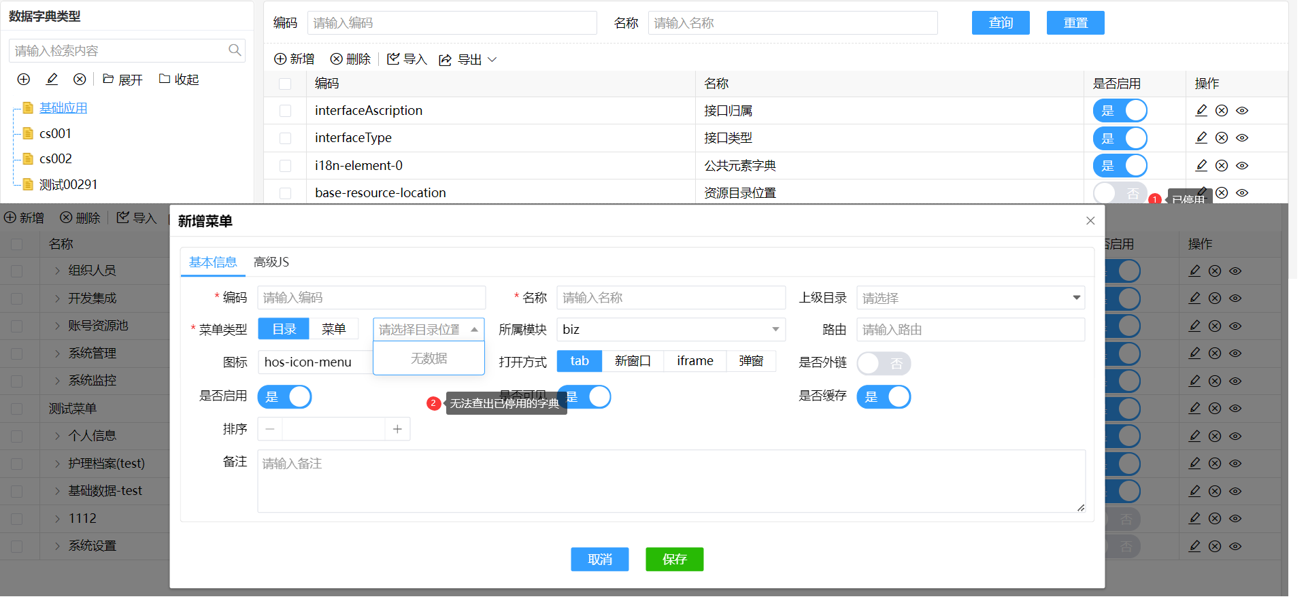1306x599 pixels.
Task: Select tab open method
Action: tap(580, 361)
